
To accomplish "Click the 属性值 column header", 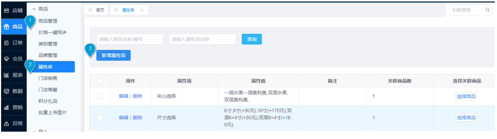I will [258, 81].
